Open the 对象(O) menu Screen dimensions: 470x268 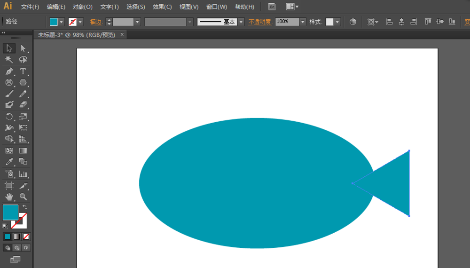pyautogui.click(x=83, y=7)
